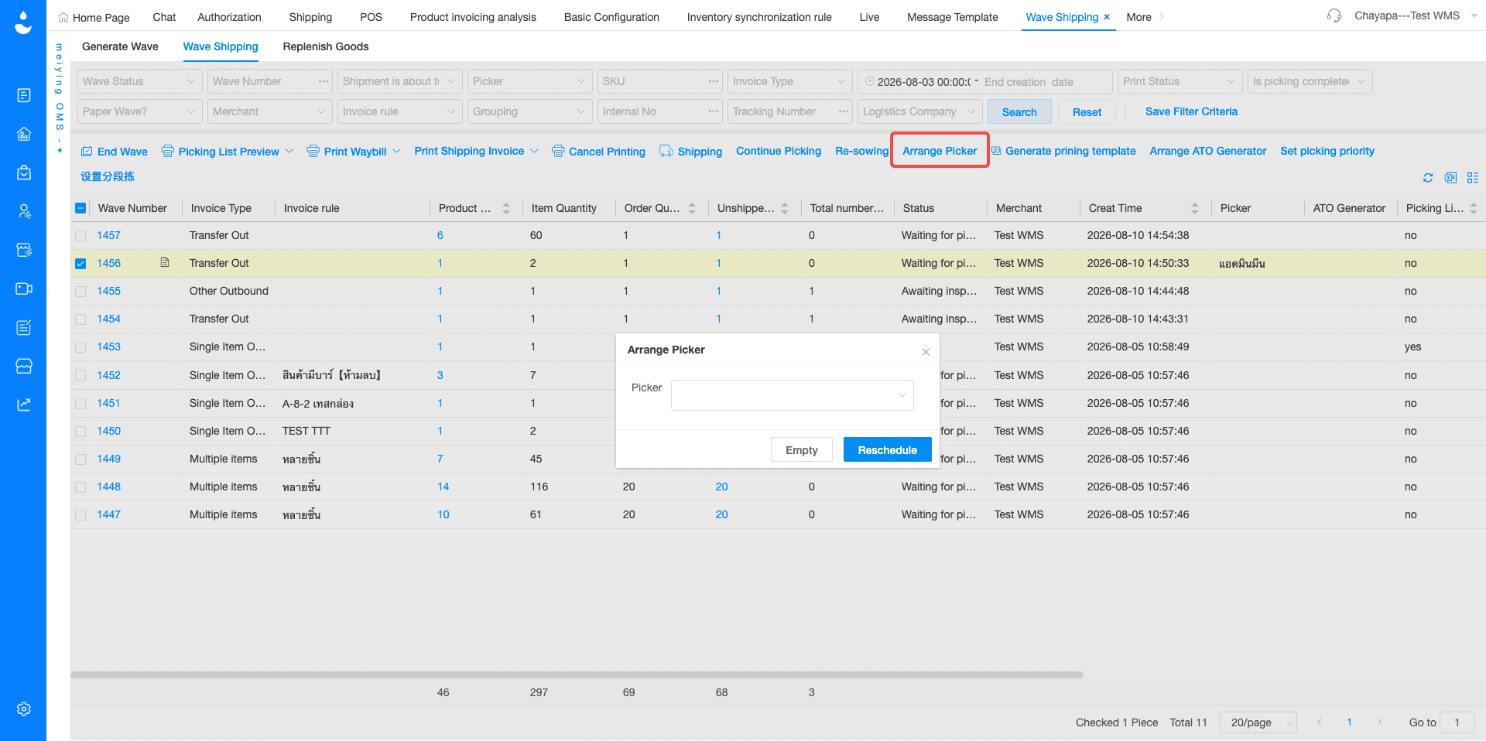Open the Invoice Type dropdown
The height and width of the screenshot is (741, 1486).
[x=790, y=81]
